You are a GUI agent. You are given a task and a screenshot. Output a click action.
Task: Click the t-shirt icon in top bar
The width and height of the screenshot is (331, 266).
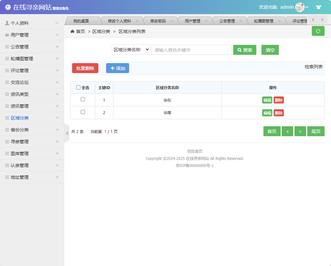[x=319, y=7]
